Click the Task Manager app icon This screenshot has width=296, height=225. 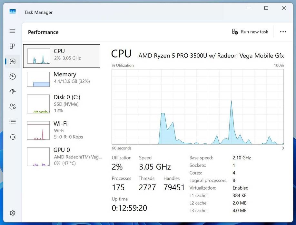click(x=13, y=12)
